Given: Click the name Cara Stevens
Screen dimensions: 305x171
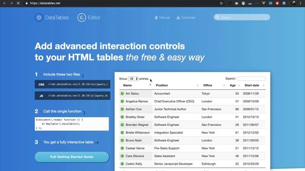Looking at the screenshot, I should tap(135, 156).
